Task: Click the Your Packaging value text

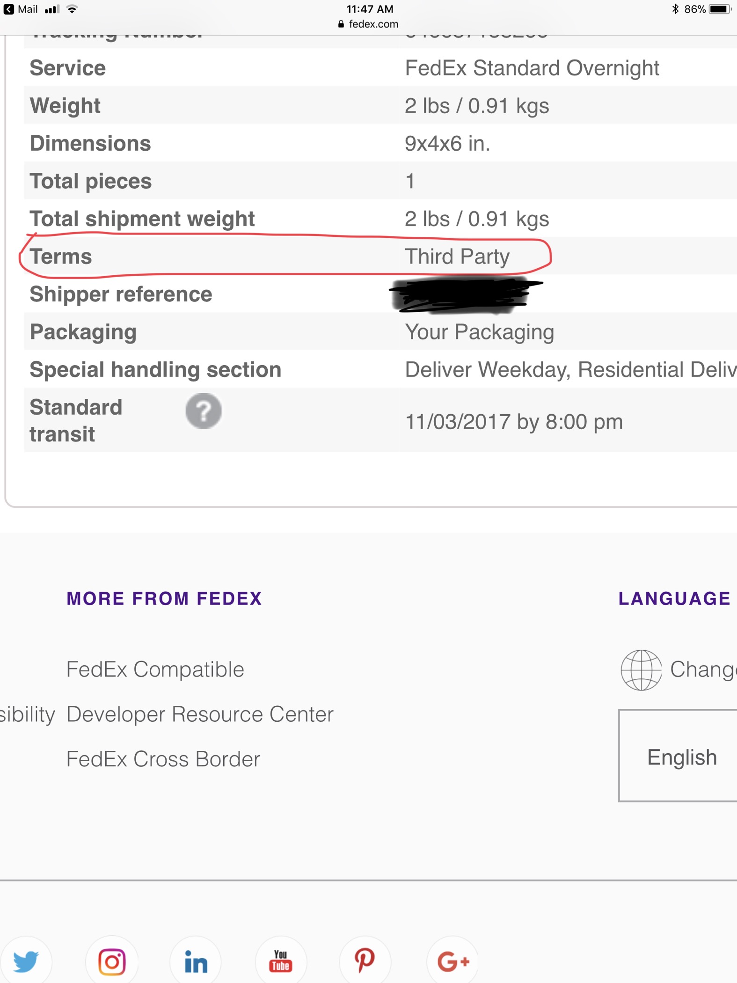Action: 479,332
